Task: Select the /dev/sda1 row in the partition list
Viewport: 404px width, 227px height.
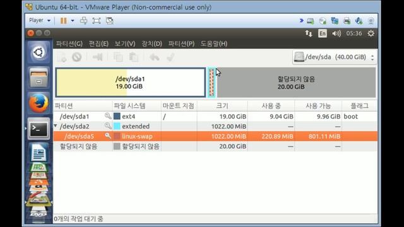Action: (x=215, y=116)
